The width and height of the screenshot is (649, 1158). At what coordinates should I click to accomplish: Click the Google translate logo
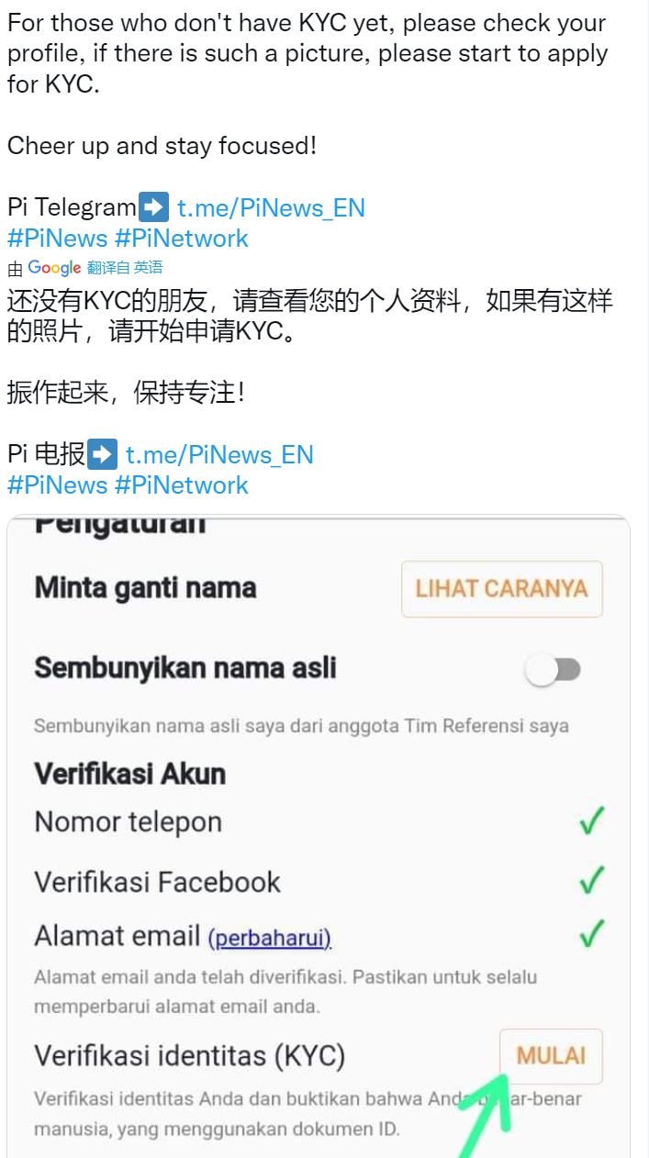[54, 268]
